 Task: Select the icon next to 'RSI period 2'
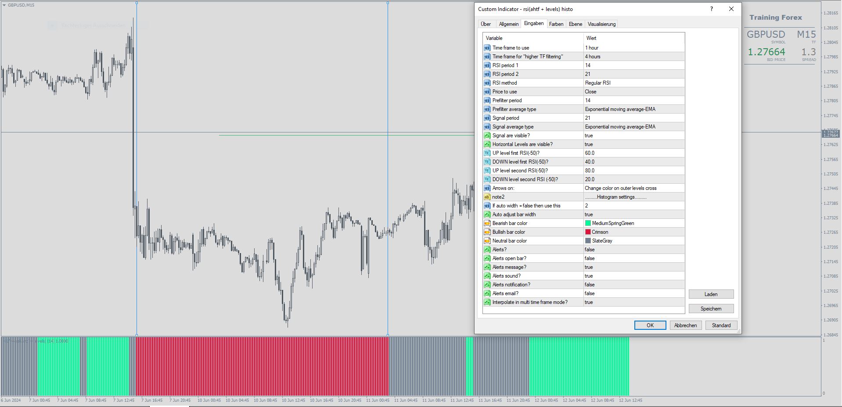tap(487, 74)
